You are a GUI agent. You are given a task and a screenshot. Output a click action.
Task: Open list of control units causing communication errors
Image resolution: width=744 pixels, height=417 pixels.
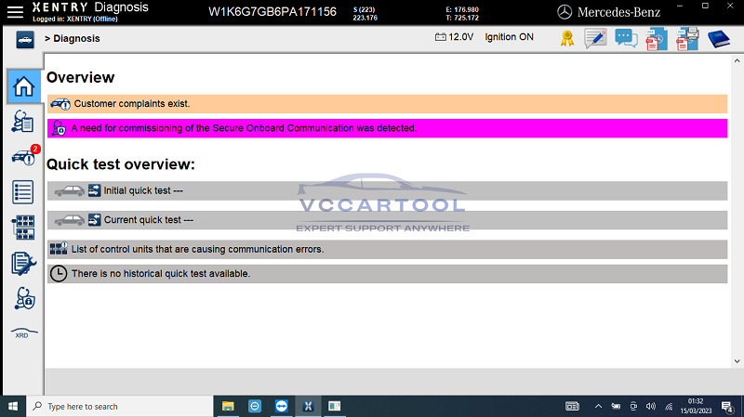(387, 249)
